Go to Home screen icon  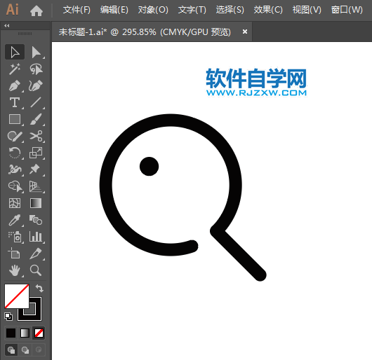point(36,11)
